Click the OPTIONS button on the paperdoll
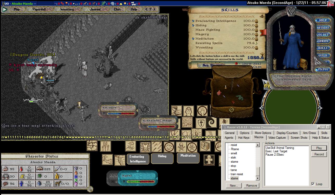 323,27
